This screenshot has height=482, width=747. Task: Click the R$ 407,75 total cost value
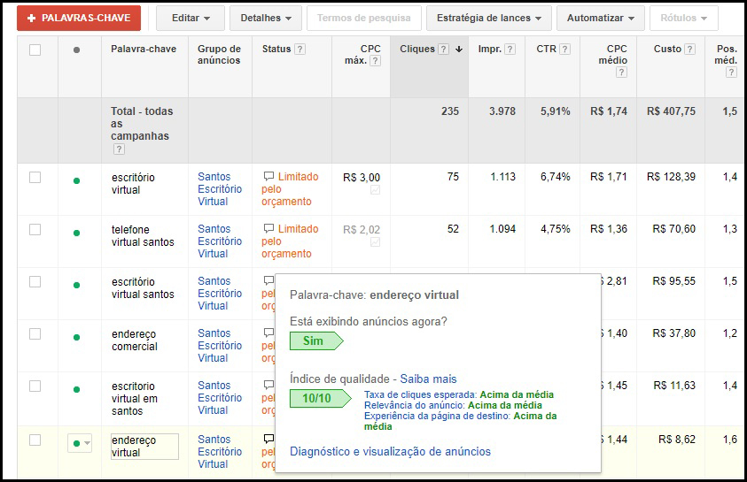point(671,111)
